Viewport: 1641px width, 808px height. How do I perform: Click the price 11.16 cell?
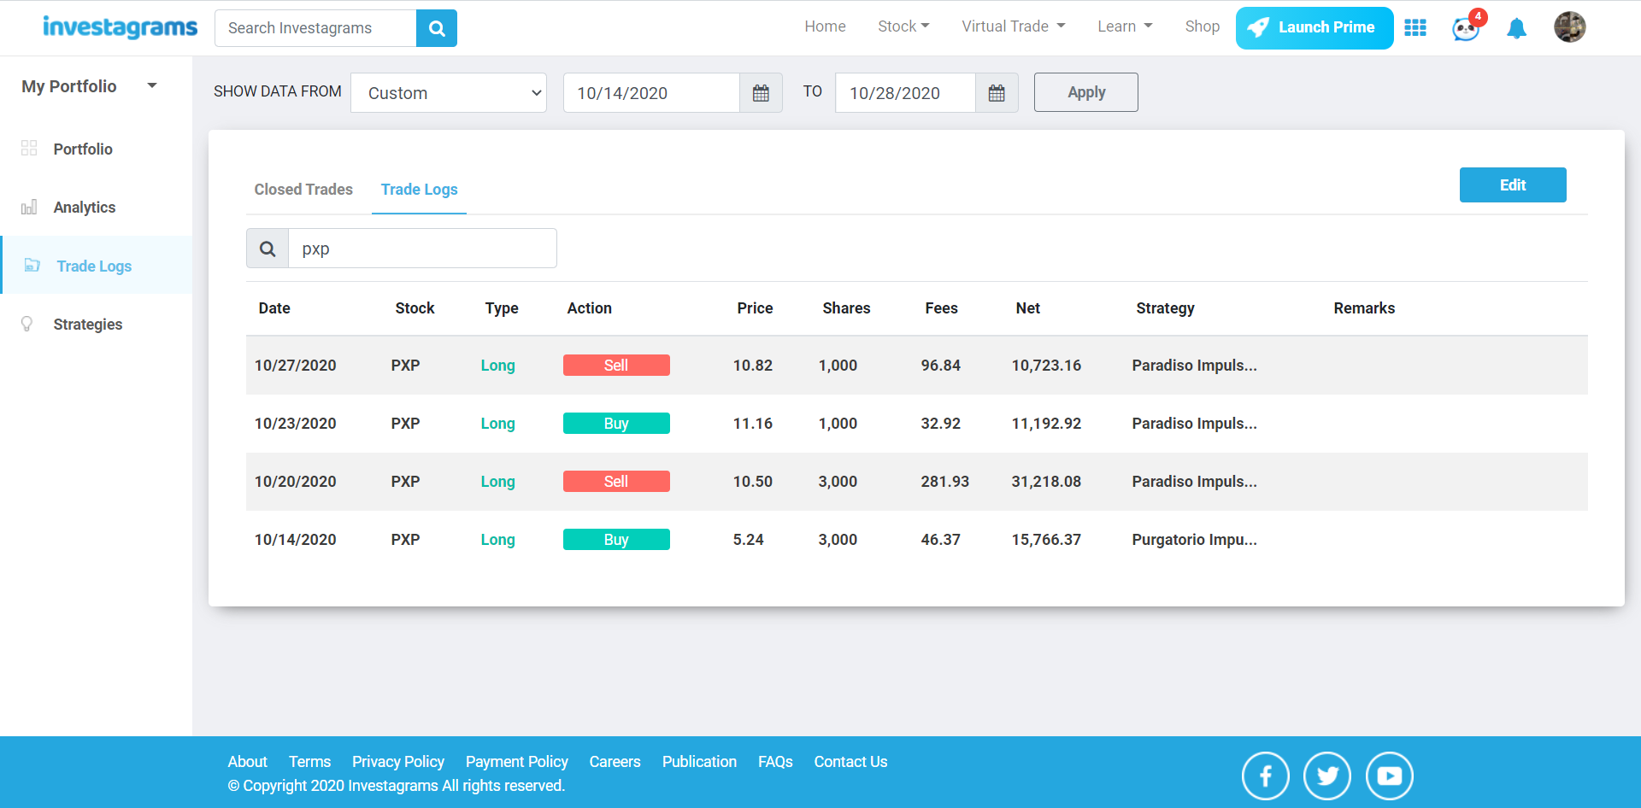coord(752,424)
